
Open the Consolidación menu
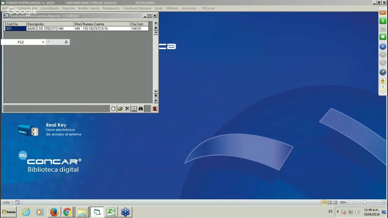coord(50,8)
